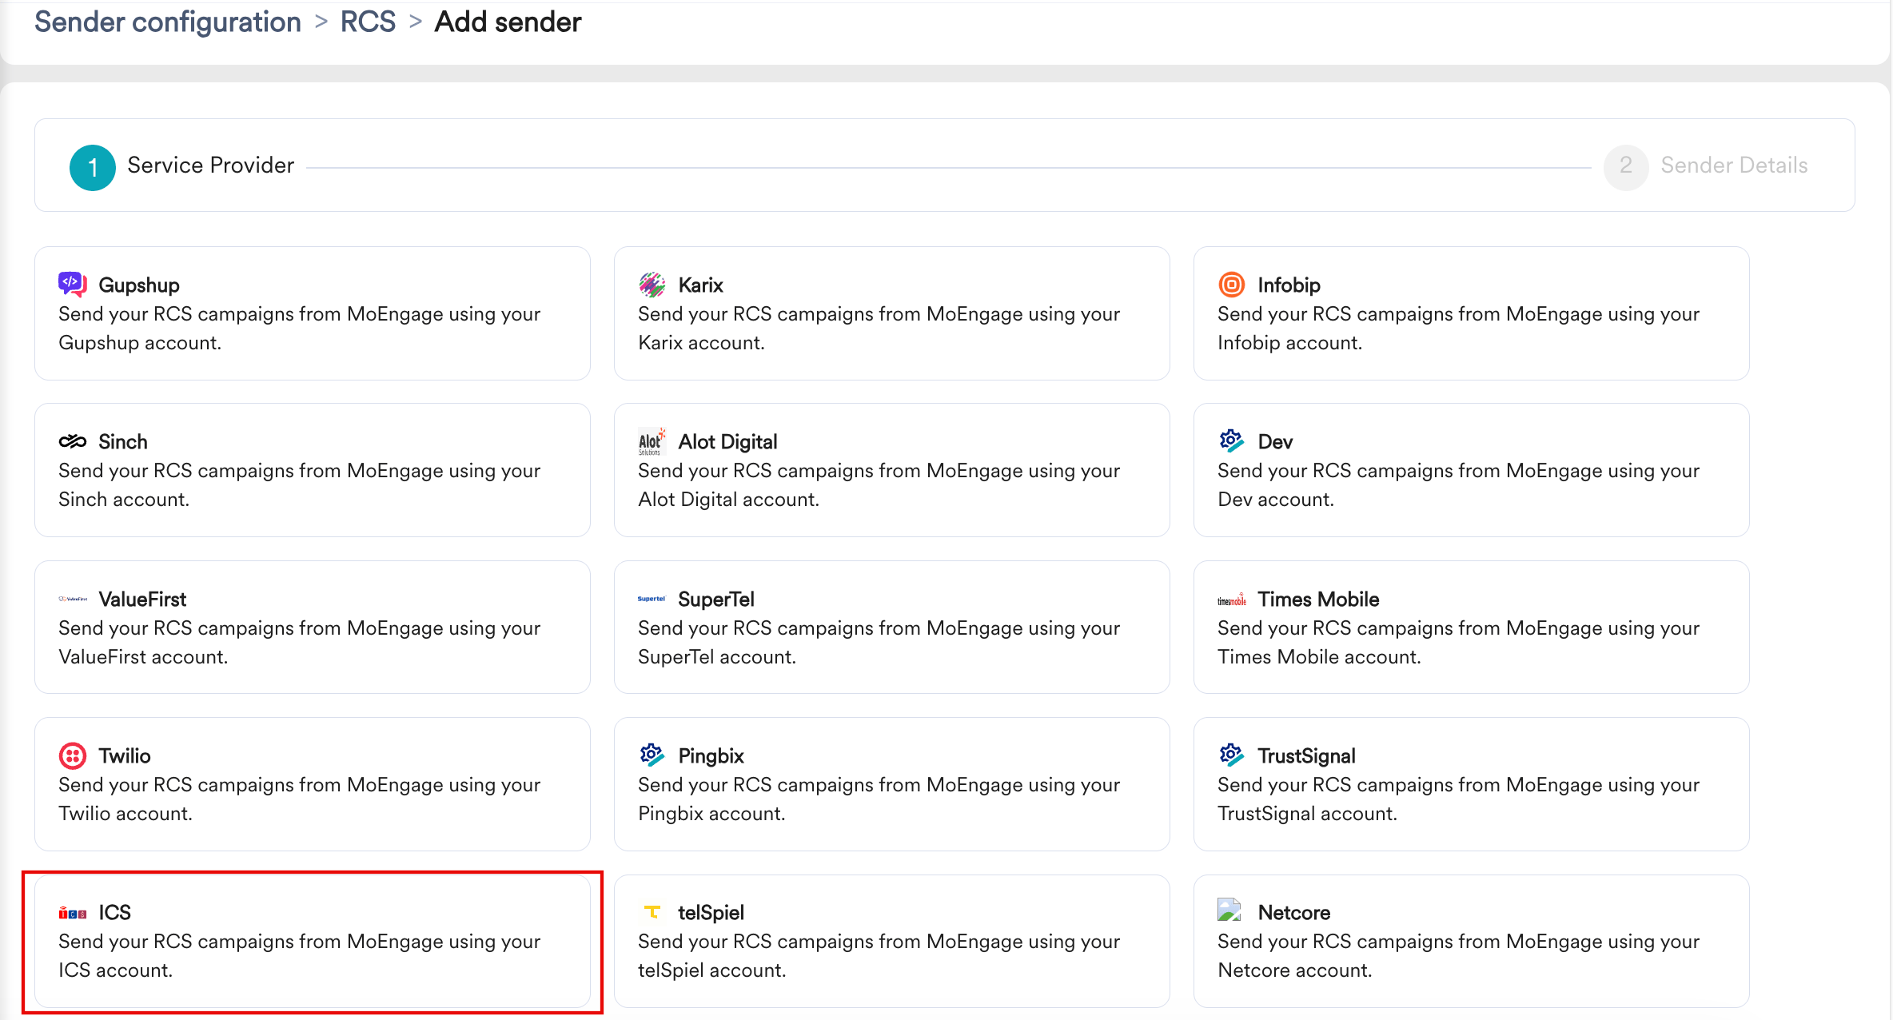Pick the SuperTel provider name
The width and height of the screenshot is (1893, 1020).
pyautogui.click(x=716, y=599)
